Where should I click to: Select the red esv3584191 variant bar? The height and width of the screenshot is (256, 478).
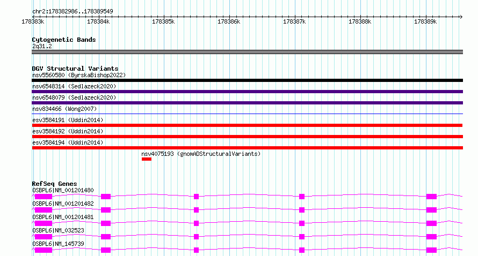[x=247, y=125]
